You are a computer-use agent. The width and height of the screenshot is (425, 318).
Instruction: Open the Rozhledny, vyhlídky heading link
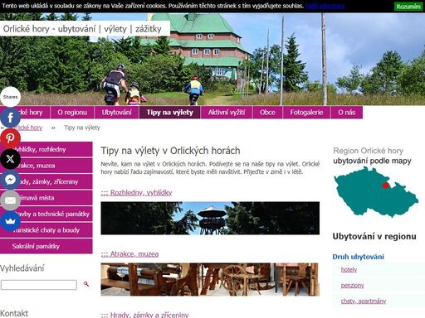tap(136, 193)
